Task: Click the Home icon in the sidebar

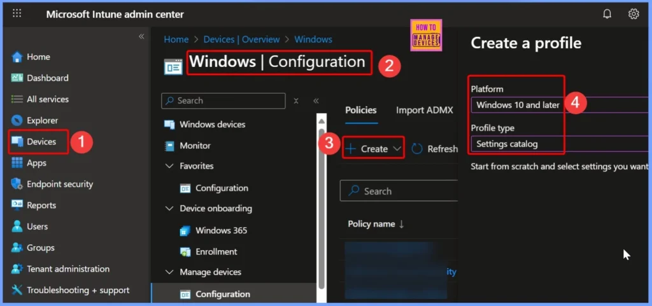Action: tap(17, 57)
